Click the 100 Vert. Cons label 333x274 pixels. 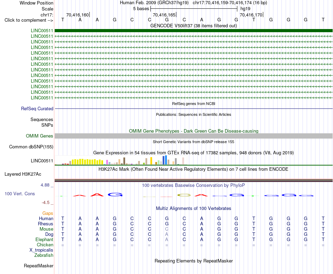click(20, 194)
